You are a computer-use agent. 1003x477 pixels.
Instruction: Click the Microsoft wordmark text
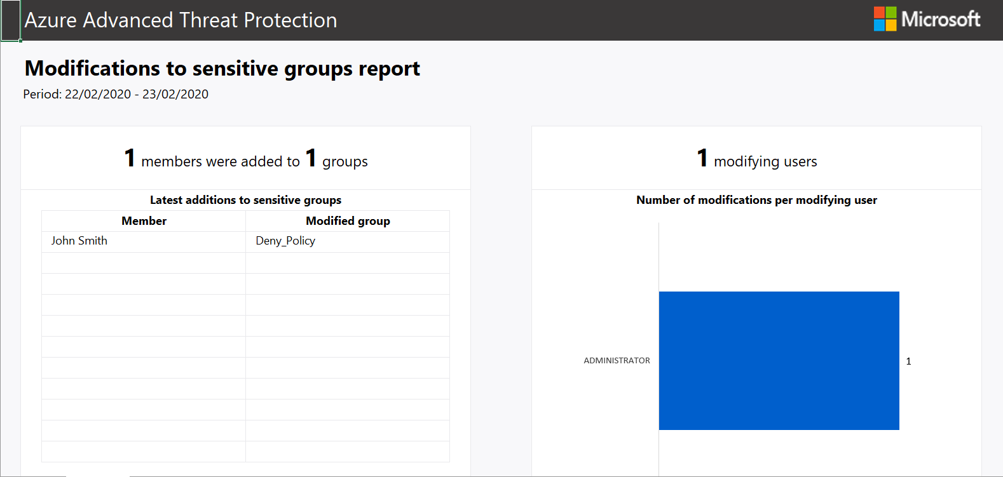[941, 19]
